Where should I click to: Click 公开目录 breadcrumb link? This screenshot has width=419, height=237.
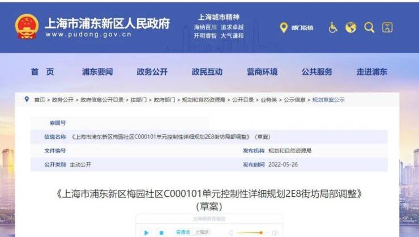click(243, 100)
